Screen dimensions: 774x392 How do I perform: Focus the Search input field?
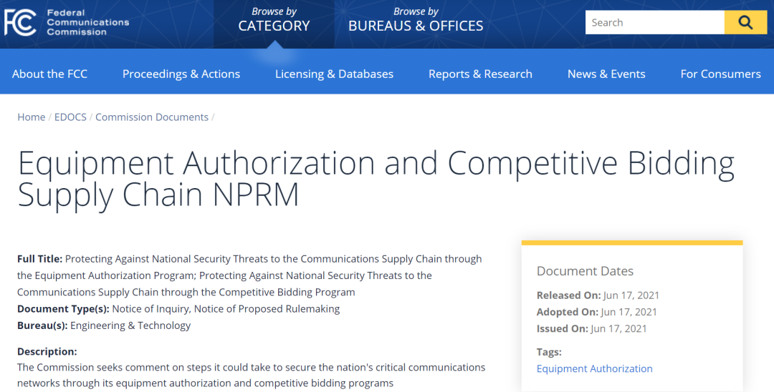click(x=654, y=22)
